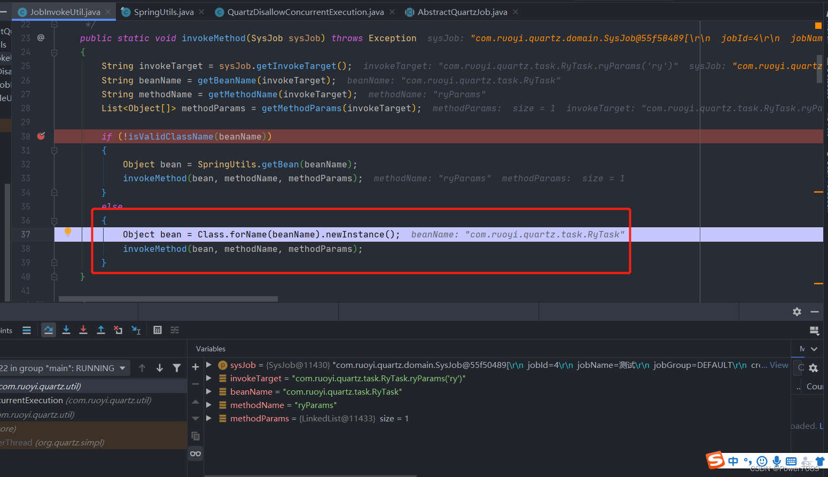Click the Restore Layout icon in debug panel
828x477 pixels.
pos(814,330)
